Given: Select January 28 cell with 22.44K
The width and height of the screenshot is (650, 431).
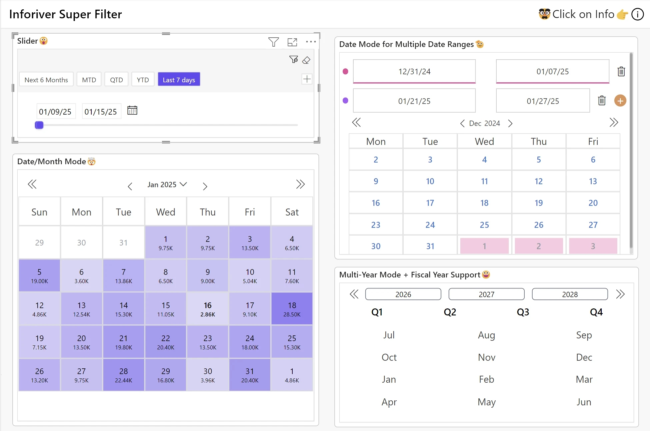Looking at the screenshot, I should [x=124, y=375].
